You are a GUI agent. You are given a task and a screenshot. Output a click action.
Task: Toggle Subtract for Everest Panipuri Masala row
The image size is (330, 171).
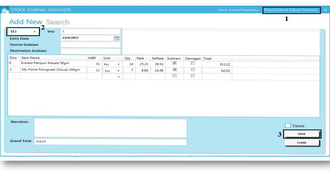click(174, 63)
